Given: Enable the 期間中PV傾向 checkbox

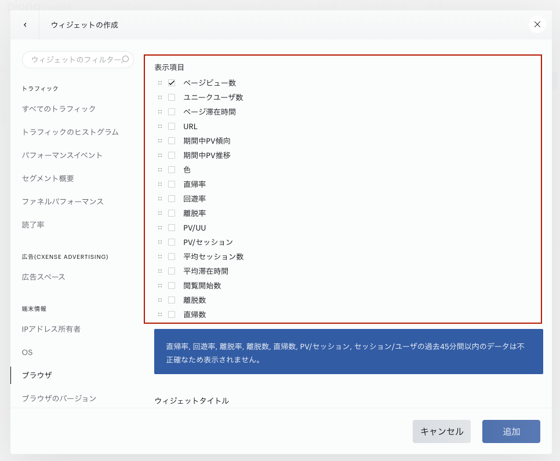Looking at the screenshot, I should [x=172, y=141].
